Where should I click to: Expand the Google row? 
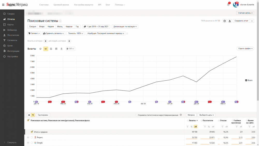point(28,143)
